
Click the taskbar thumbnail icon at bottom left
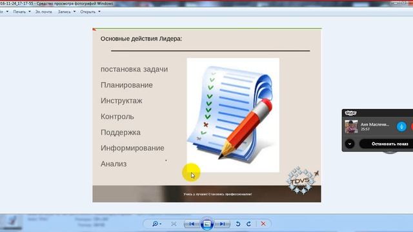(x=12, y=222)
